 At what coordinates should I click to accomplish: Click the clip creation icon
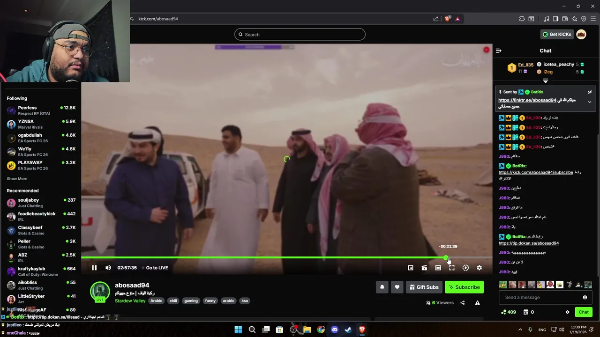coord(424,268)
